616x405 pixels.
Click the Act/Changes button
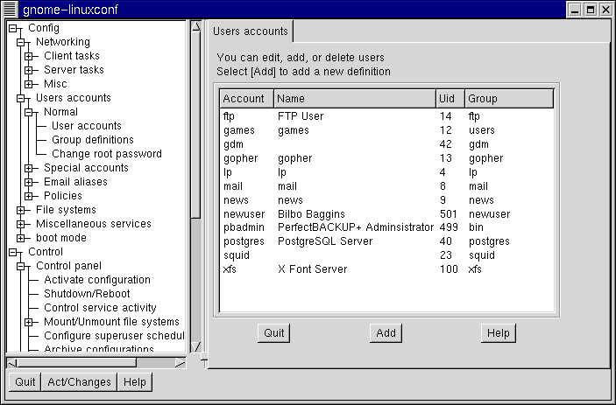[x=79, y=381]
